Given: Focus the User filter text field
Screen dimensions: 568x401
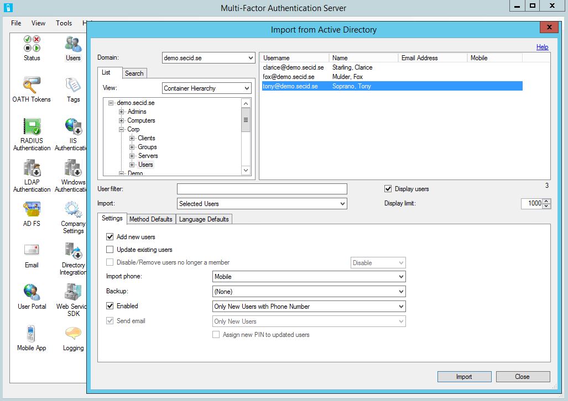Looking at the screenshot, I should (x=262, y=189).
